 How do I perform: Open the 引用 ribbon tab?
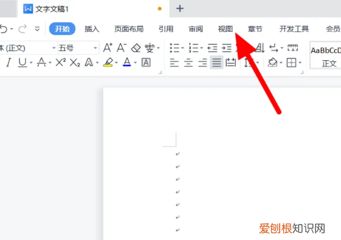[166, 29]
